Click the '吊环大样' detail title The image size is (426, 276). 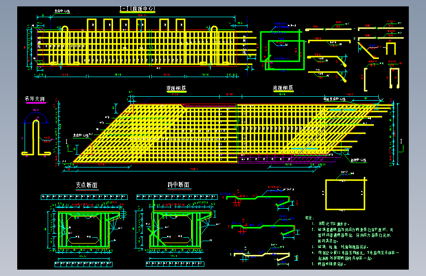(35, 99)
